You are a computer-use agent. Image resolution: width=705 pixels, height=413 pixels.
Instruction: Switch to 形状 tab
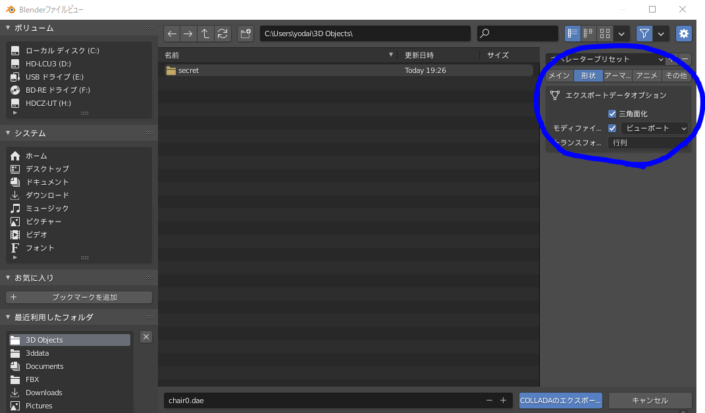click(588, 76)
